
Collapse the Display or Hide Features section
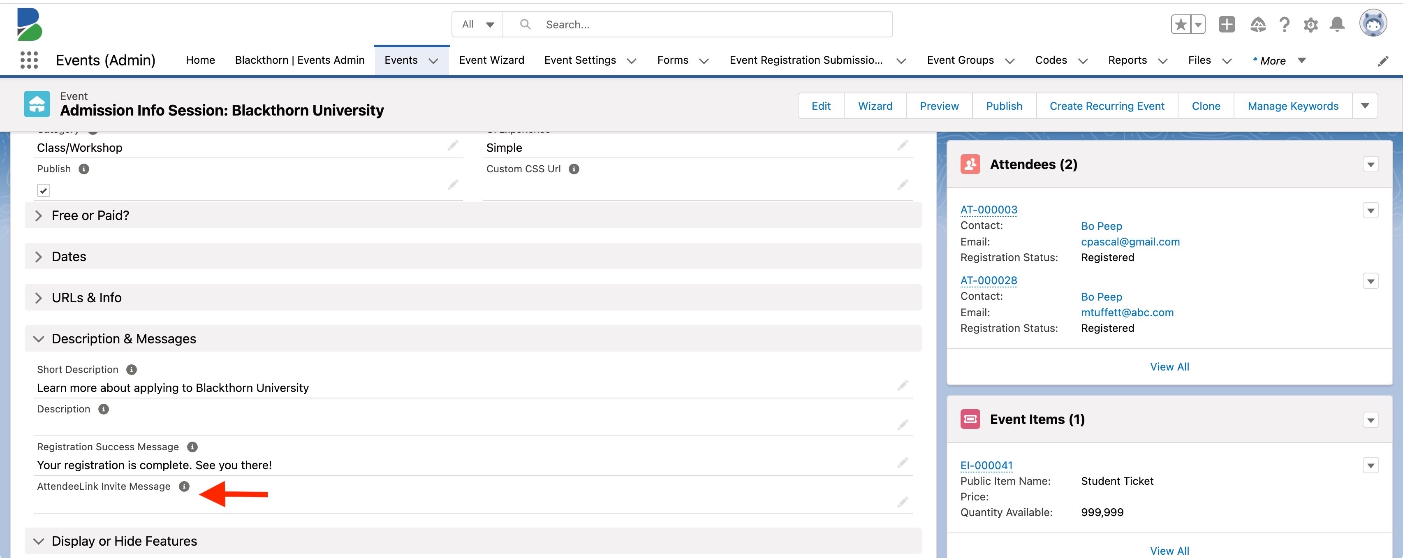[x=473, y=541]
